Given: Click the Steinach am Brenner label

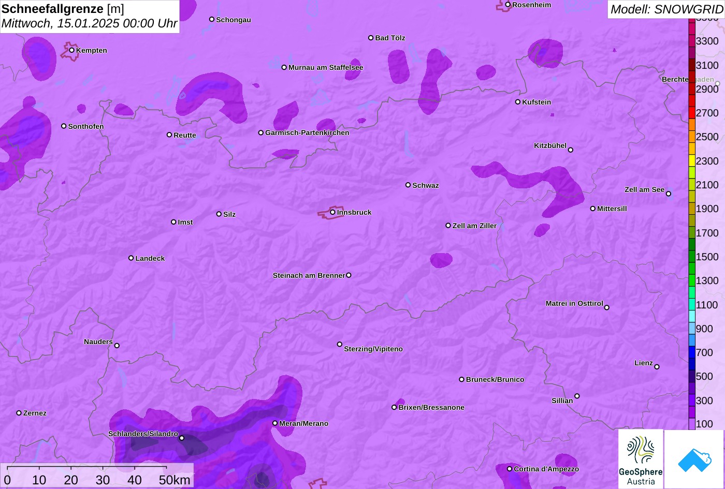Looking at the screenshot, I should (x=309, y=275).
